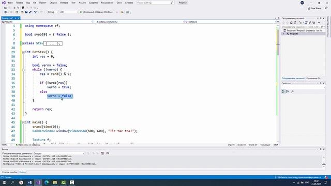
Task: Select the Project3 solution root row
Action: click(x=304, y=30)
